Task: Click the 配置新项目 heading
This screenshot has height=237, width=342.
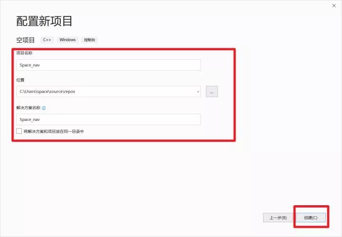Action: (44, 21)
